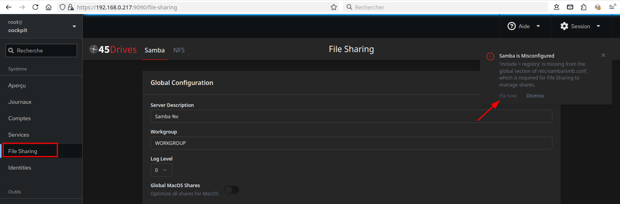The height and width of the screenshot is (204, 620).
Task: Click the Session gear icon
Action: pos(564,26)
